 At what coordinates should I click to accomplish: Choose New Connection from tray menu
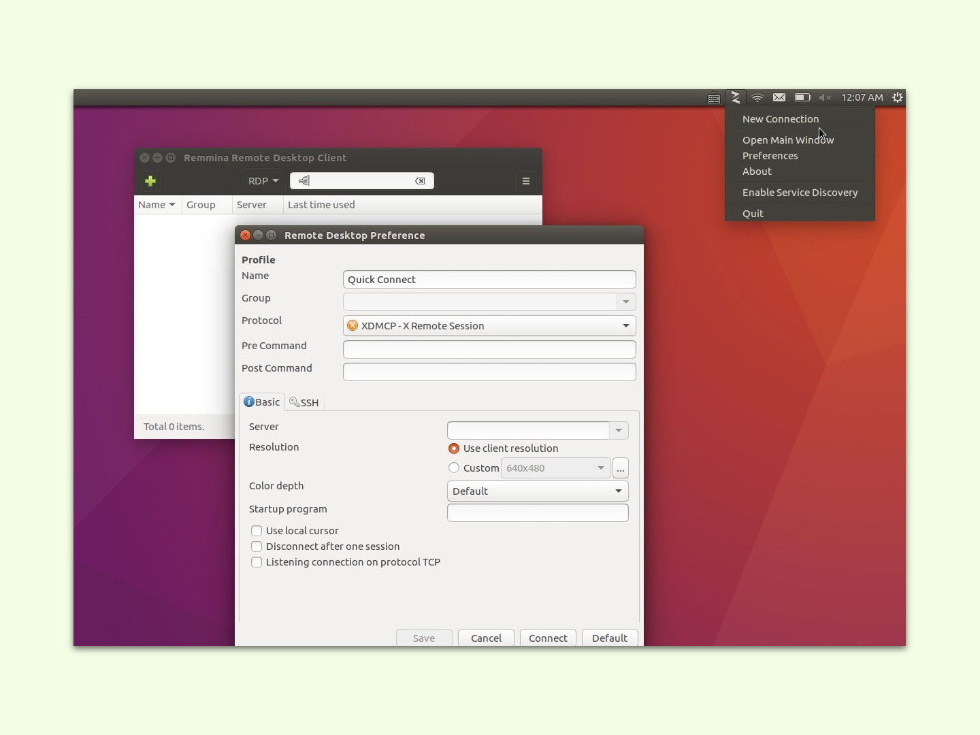coord(781,119)
